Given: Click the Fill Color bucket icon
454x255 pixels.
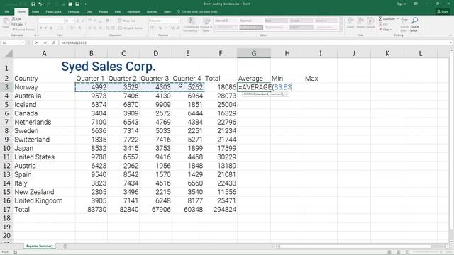Looking at the screenshot, I should tap(72, 28).
